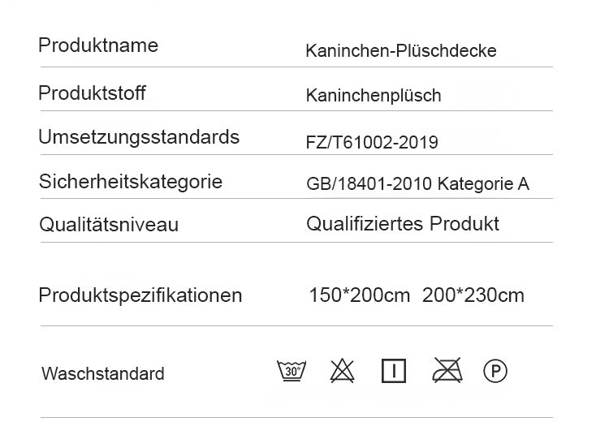Click the Qualitätsniveau label
This screenshot has height=435, width=609.
click(x=109, y=225)
